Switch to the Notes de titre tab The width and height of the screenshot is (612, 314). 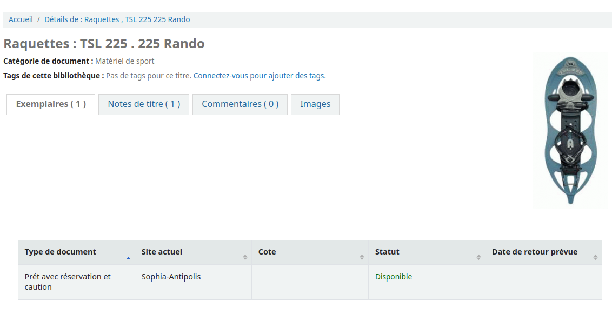coord(144,104)
